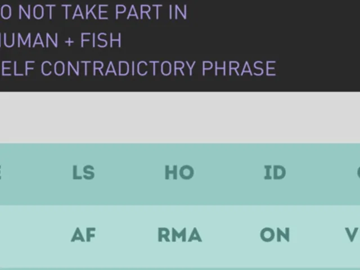Select the RMA letter tile

coord(180,235)
